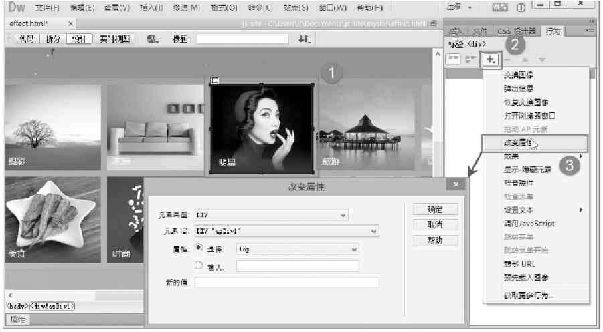The width and height of the screenshot is (603, 332).
Task: Click the show set events icon
Action: pyautogui.click(x=453, y=60)
